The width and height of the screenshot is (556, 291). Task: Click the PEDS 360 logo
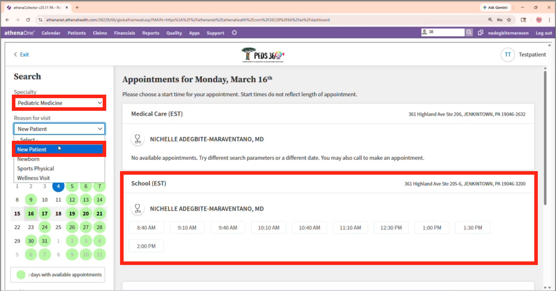point(263,55)
